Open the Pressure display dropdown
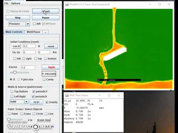Screen dimensions: 178x133 19,24
